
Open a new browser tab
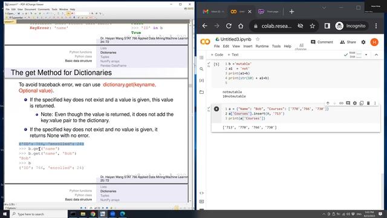291,12
